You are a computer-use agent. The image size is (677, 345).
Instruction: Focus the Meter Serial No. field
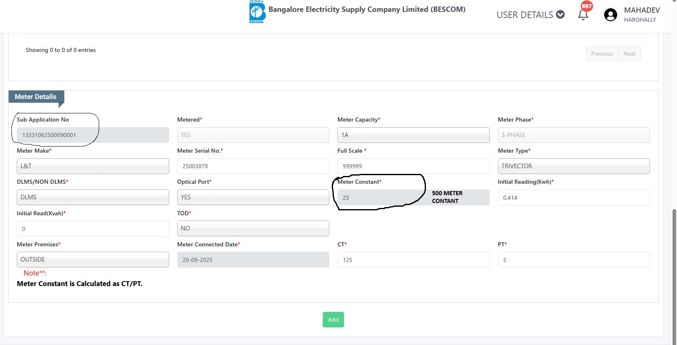[x=253, y=166]
